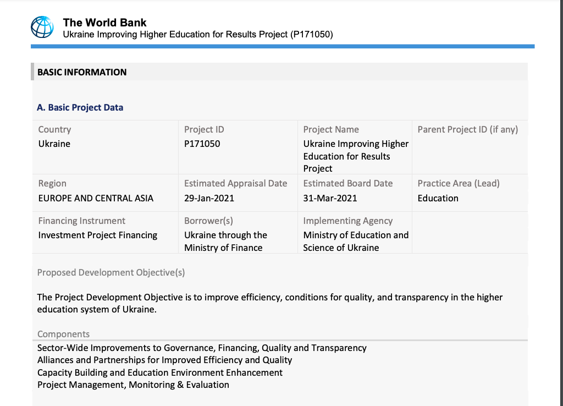
Task: Click the "Financing Instrument" label
Action: (x=82, y=221)
